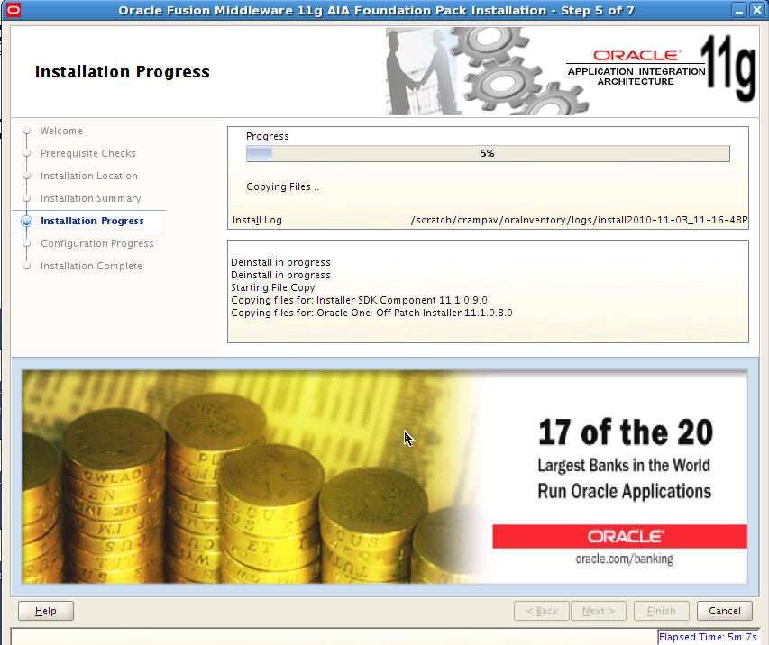The image size is (769, 645).
Task: Click the disabled Finish button
Action: (661, 611)
